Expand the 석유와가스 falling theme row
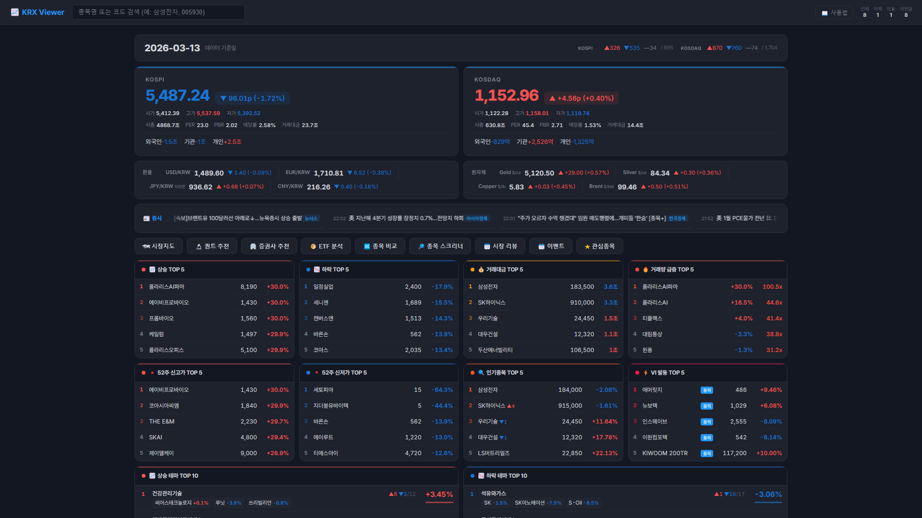Image resolution: width=922 pixels, height=518 pixels. (x=494, y=494)
